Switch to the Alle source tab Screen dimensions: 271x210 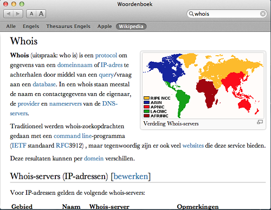pos(11,27)
